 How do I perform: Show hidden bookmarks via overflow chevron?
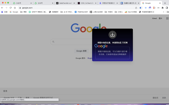coord(163,12)
